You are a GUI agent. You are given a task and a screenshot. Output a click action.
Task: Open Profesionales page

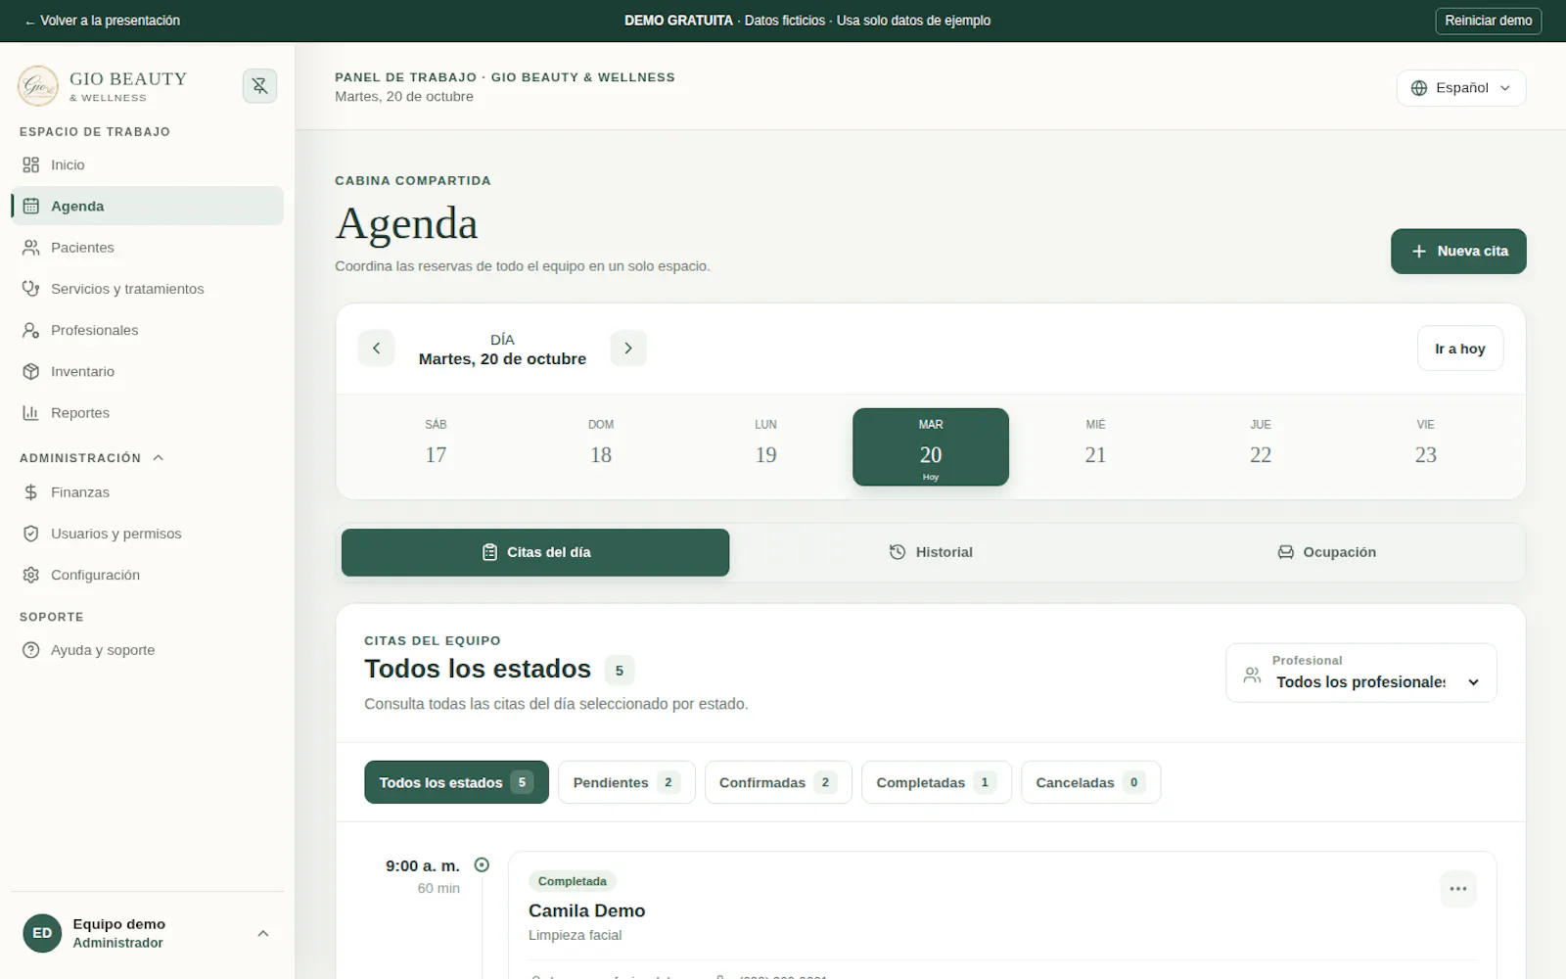coord(147,330)
